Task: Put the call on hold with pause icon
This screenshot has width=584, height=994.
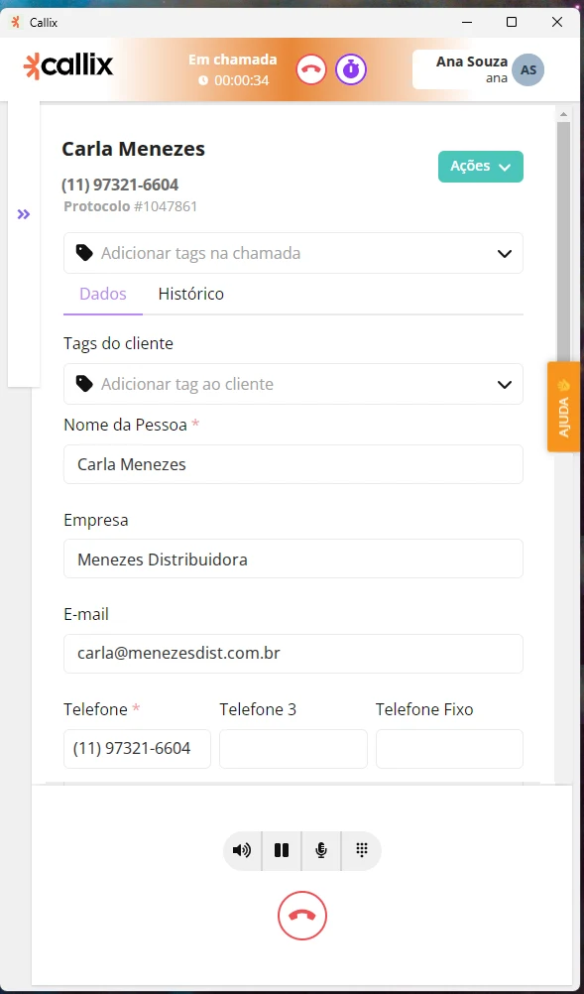Action: 282,851
